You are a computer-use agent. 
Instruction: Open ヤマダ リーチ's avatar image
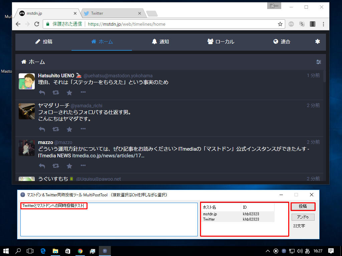tap(27, 111)
